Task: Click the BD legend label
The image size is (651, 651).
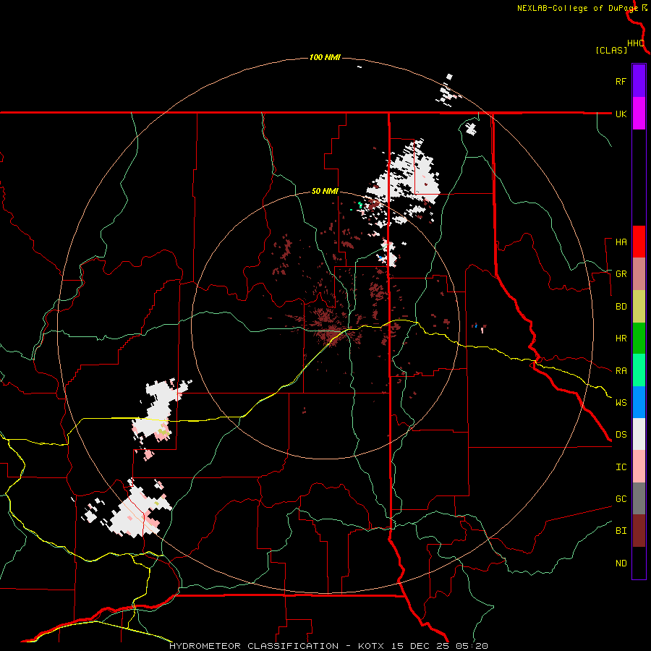Action: pyautogui.click(x=621, y=307)
